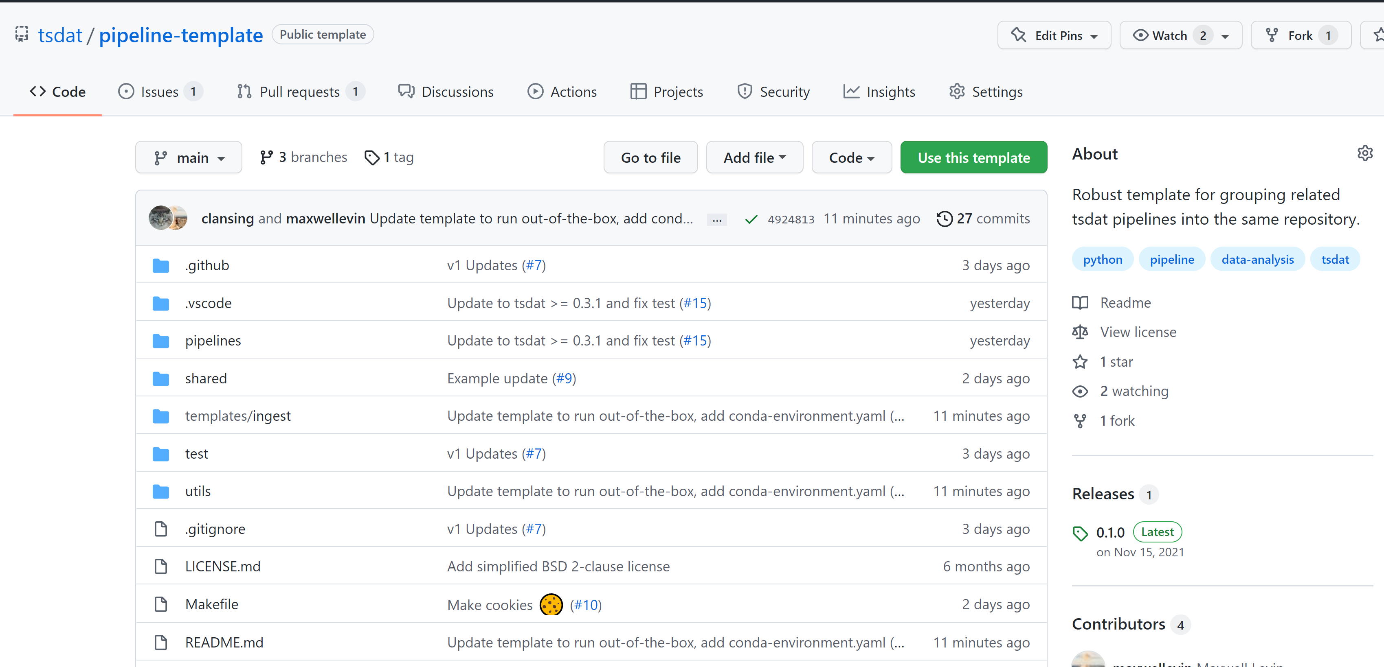
Task: Click the license scales icon
Action: (1080, 332)
